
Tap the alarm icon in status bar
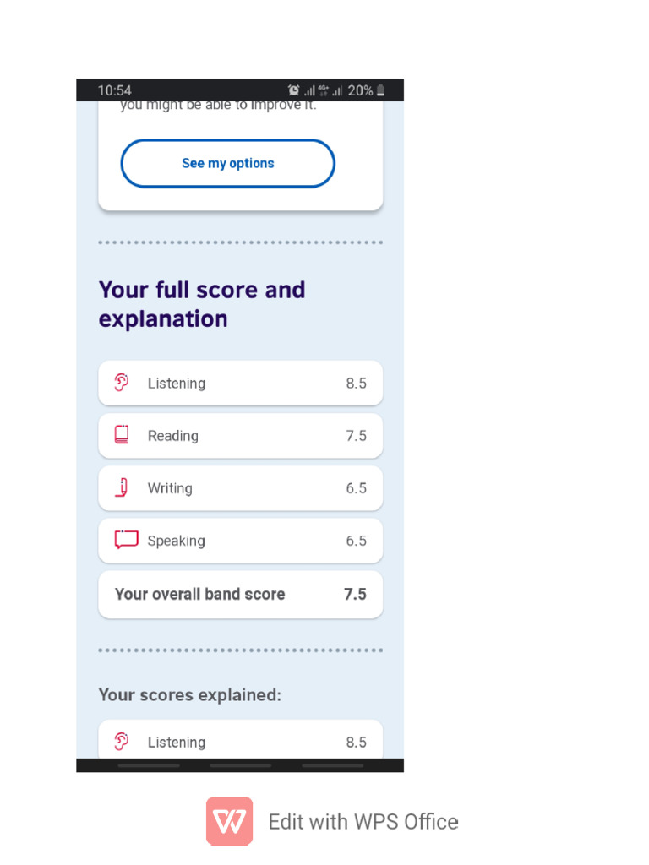click(x=293, y=90)
